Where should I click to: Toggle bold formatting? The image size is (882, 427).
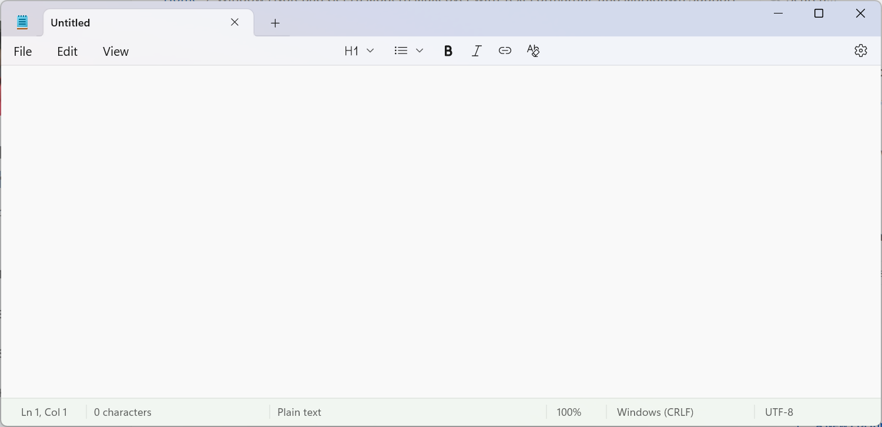(448, 51)
